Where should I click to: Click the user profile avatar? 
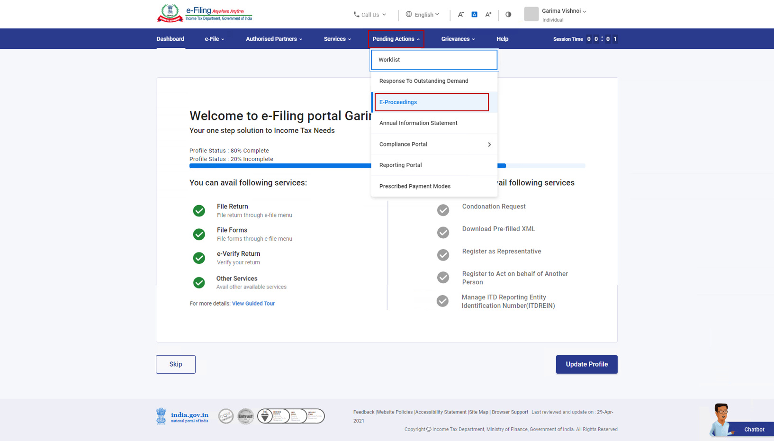tap(531, 14)
